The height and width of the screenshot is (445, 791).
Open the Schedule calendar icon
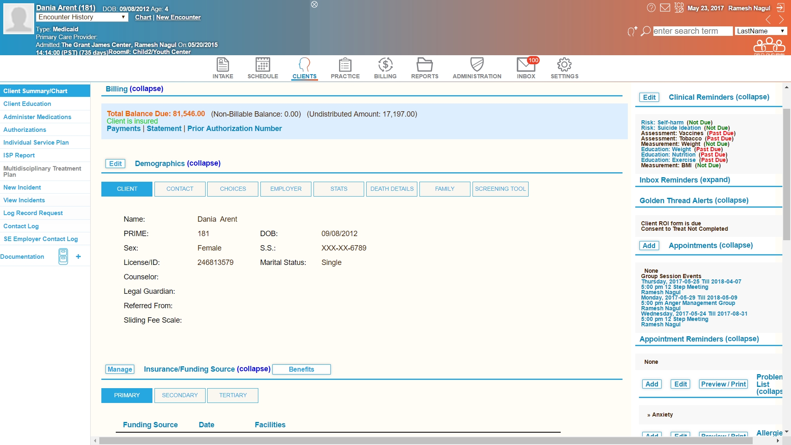point(262,65)
